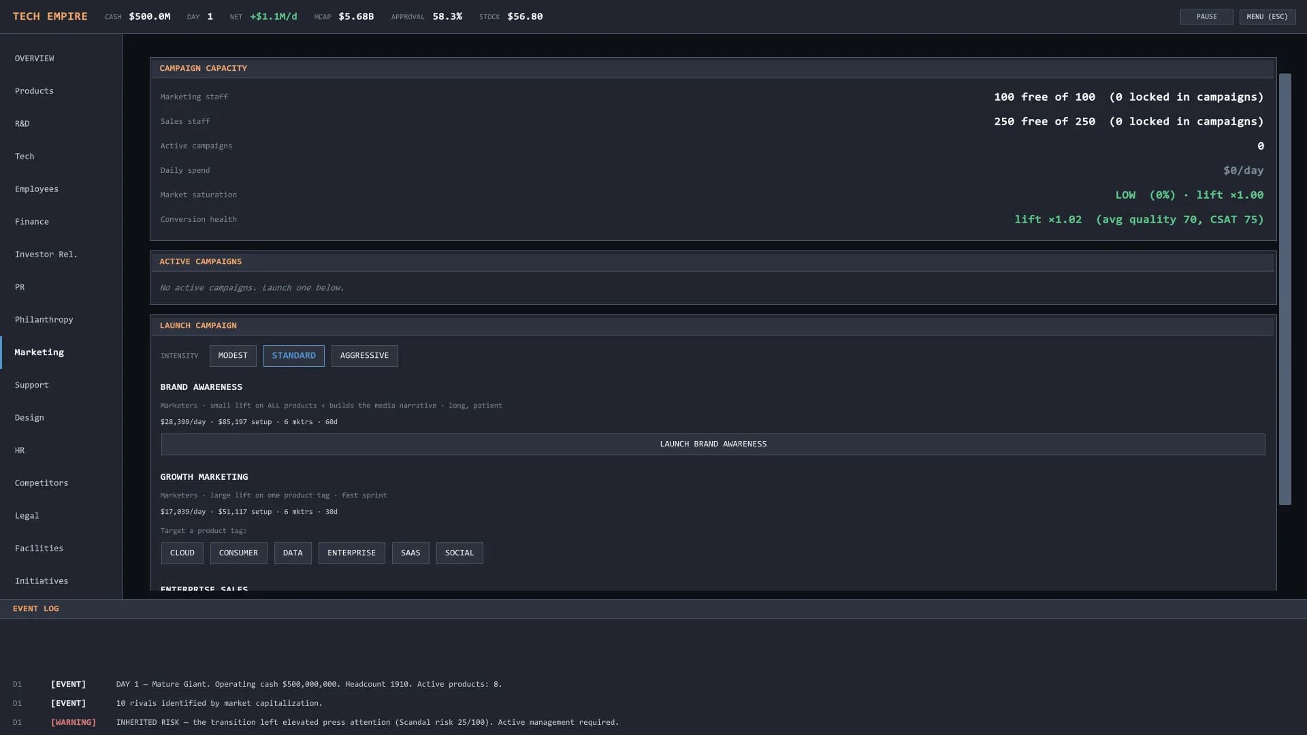Click the TECH EMPIRE title
This screenshot has width=1307, height=735.
pos(50,16)
